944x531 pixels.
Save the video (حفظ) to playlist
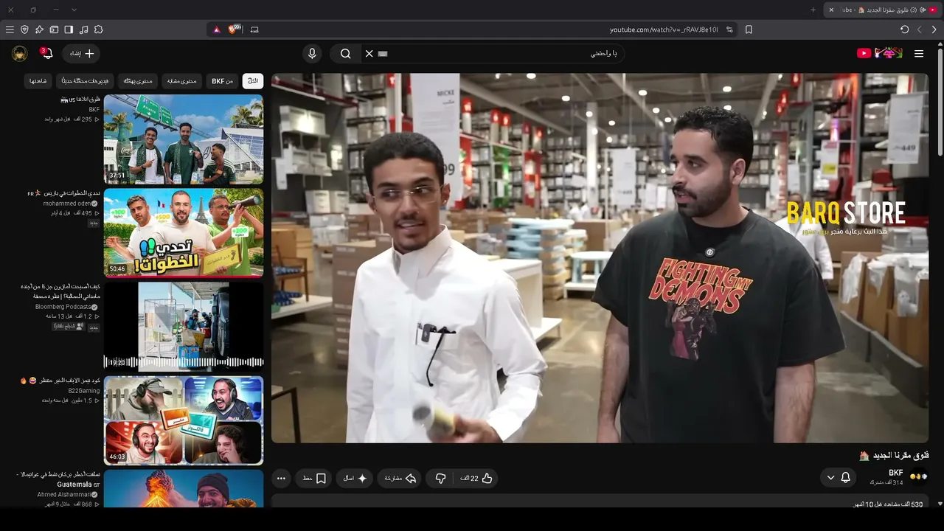(x=314, y=478)
